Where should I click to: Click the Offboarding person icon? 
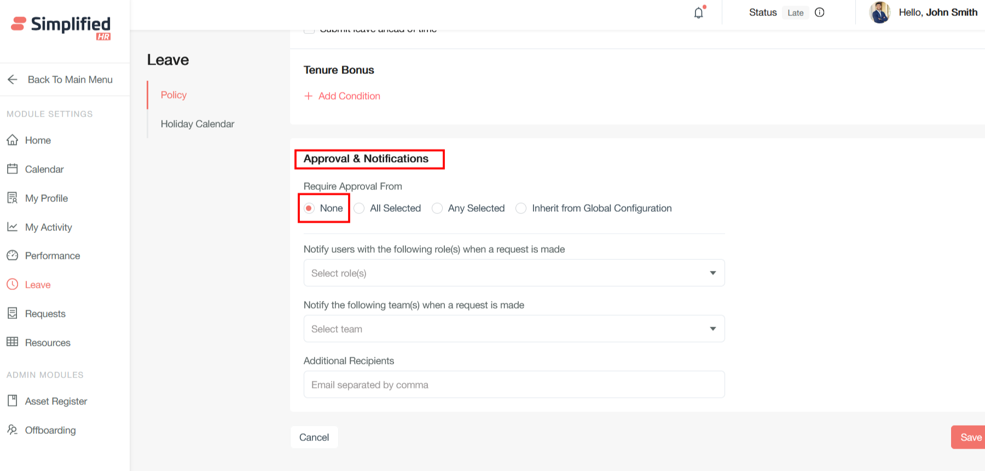(x=13, y=430)
